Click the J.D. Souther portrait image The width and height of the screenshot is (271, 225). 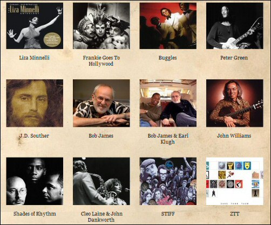point(35,103)
